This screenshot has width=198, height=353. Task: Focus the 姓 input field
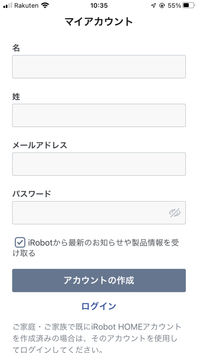[x=99, y=115]
